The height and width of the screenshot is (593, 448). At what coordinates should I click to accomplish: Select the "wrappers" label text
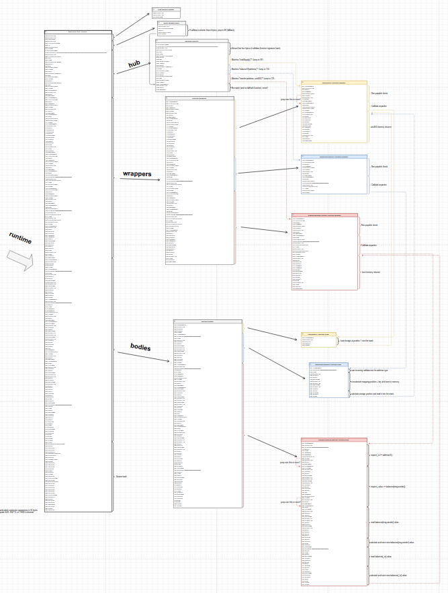(137, 173)
